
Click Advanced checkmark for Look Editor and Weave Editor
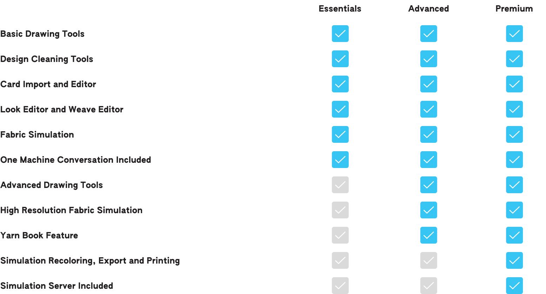tap(428, 109)
